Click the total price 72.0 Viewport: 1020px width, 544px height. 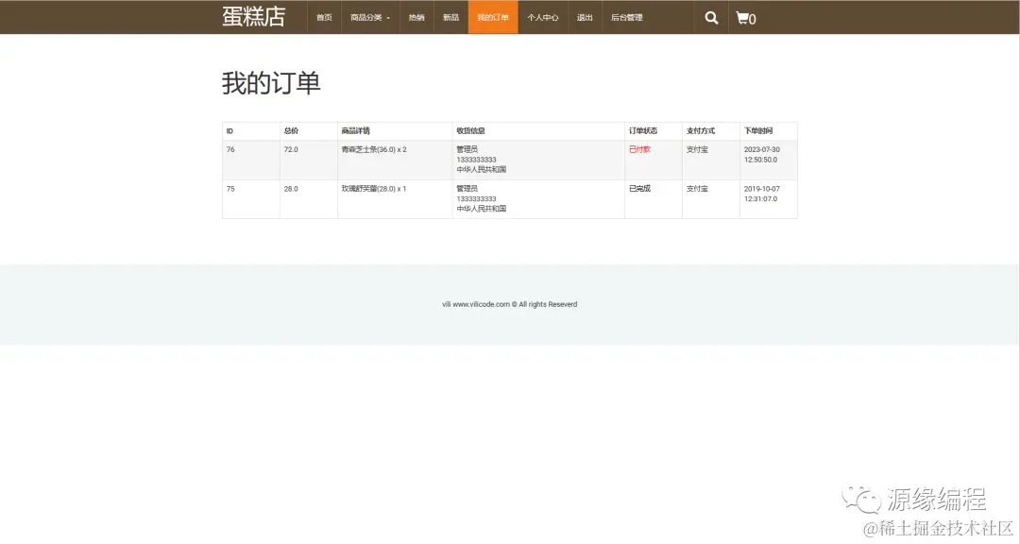[291, 149]
